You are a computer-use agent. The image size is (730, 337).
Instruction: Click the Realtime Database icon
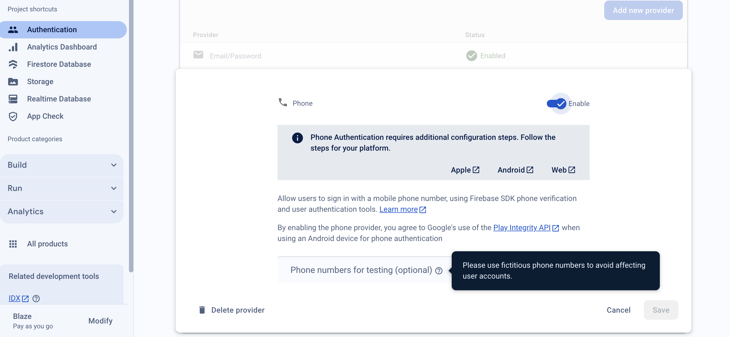13,99
